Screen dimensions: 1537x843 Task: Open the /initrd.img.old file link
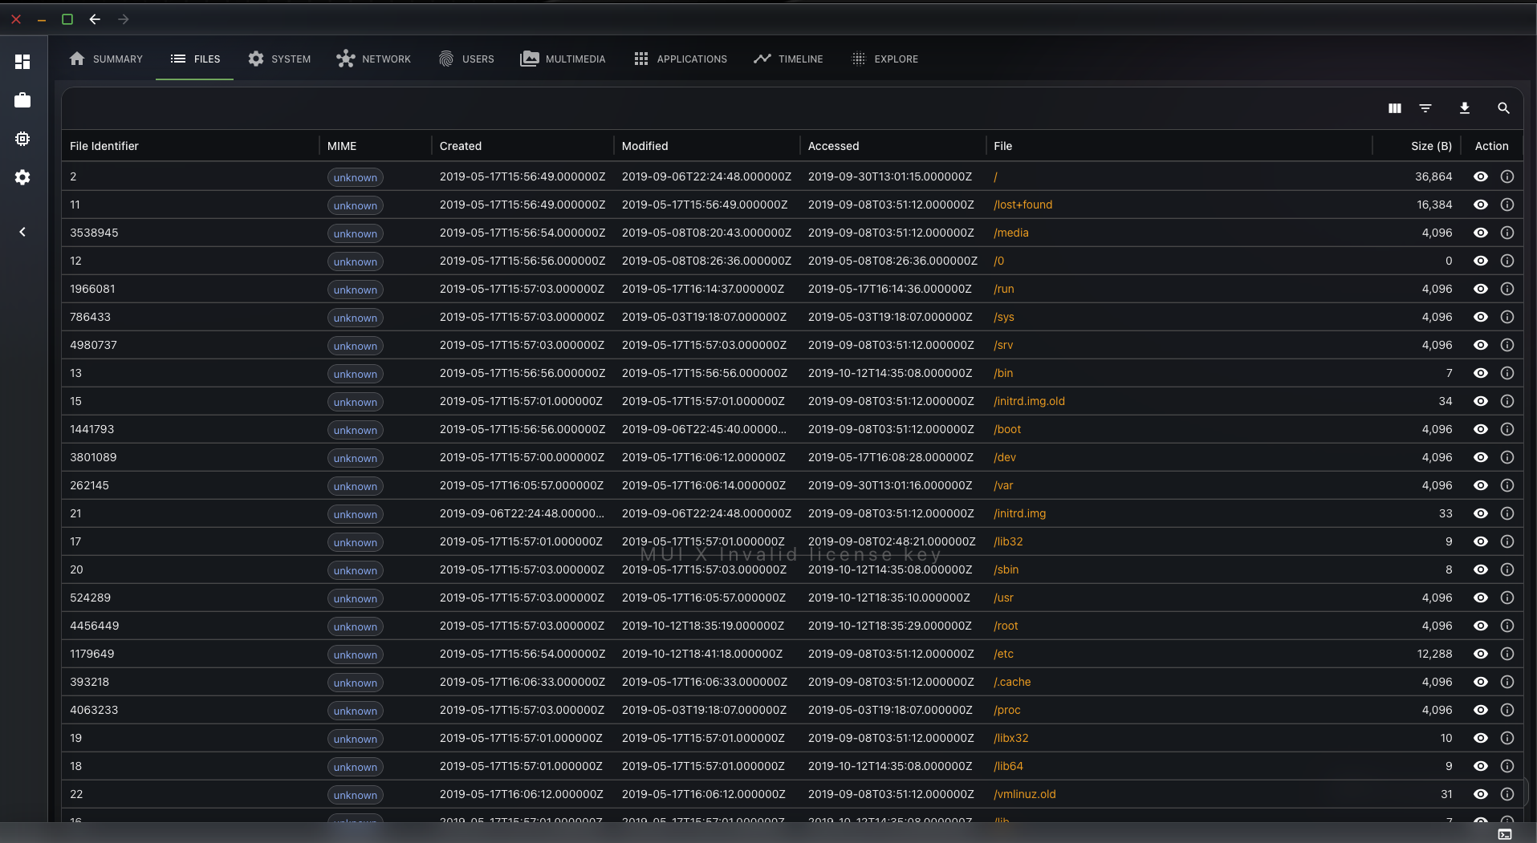(x=1029, y=401)
